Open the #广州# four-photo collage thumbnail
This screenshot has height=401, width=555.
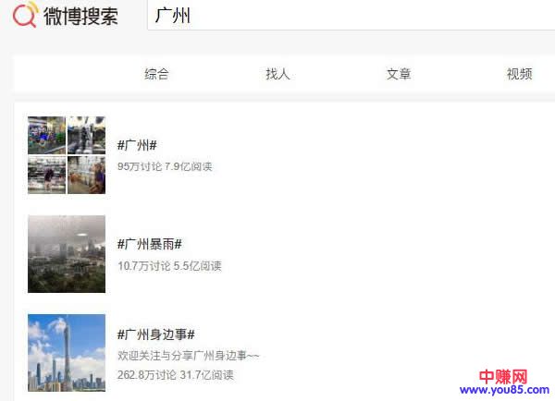click(x=67, y=155)
